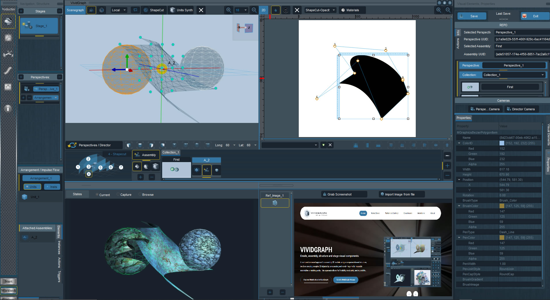The image size is (550, 300).
Task: Select the Units Synth tool
Action: click(x=181, y=10)
